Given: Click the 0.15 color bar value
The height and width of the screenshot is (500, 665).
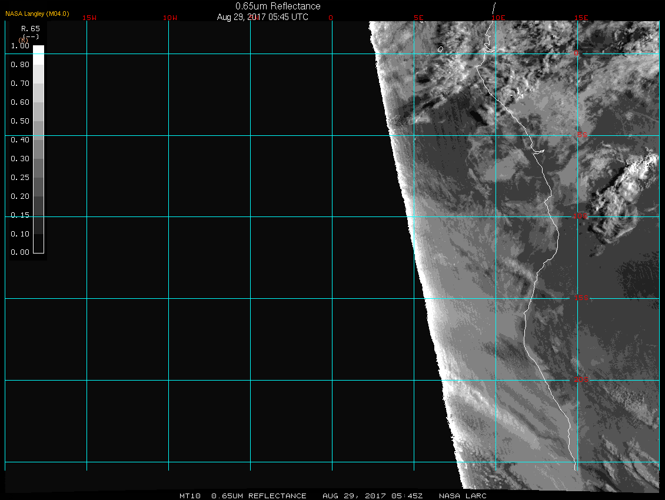Looking at the screenshot, I should tap(20, 215).
